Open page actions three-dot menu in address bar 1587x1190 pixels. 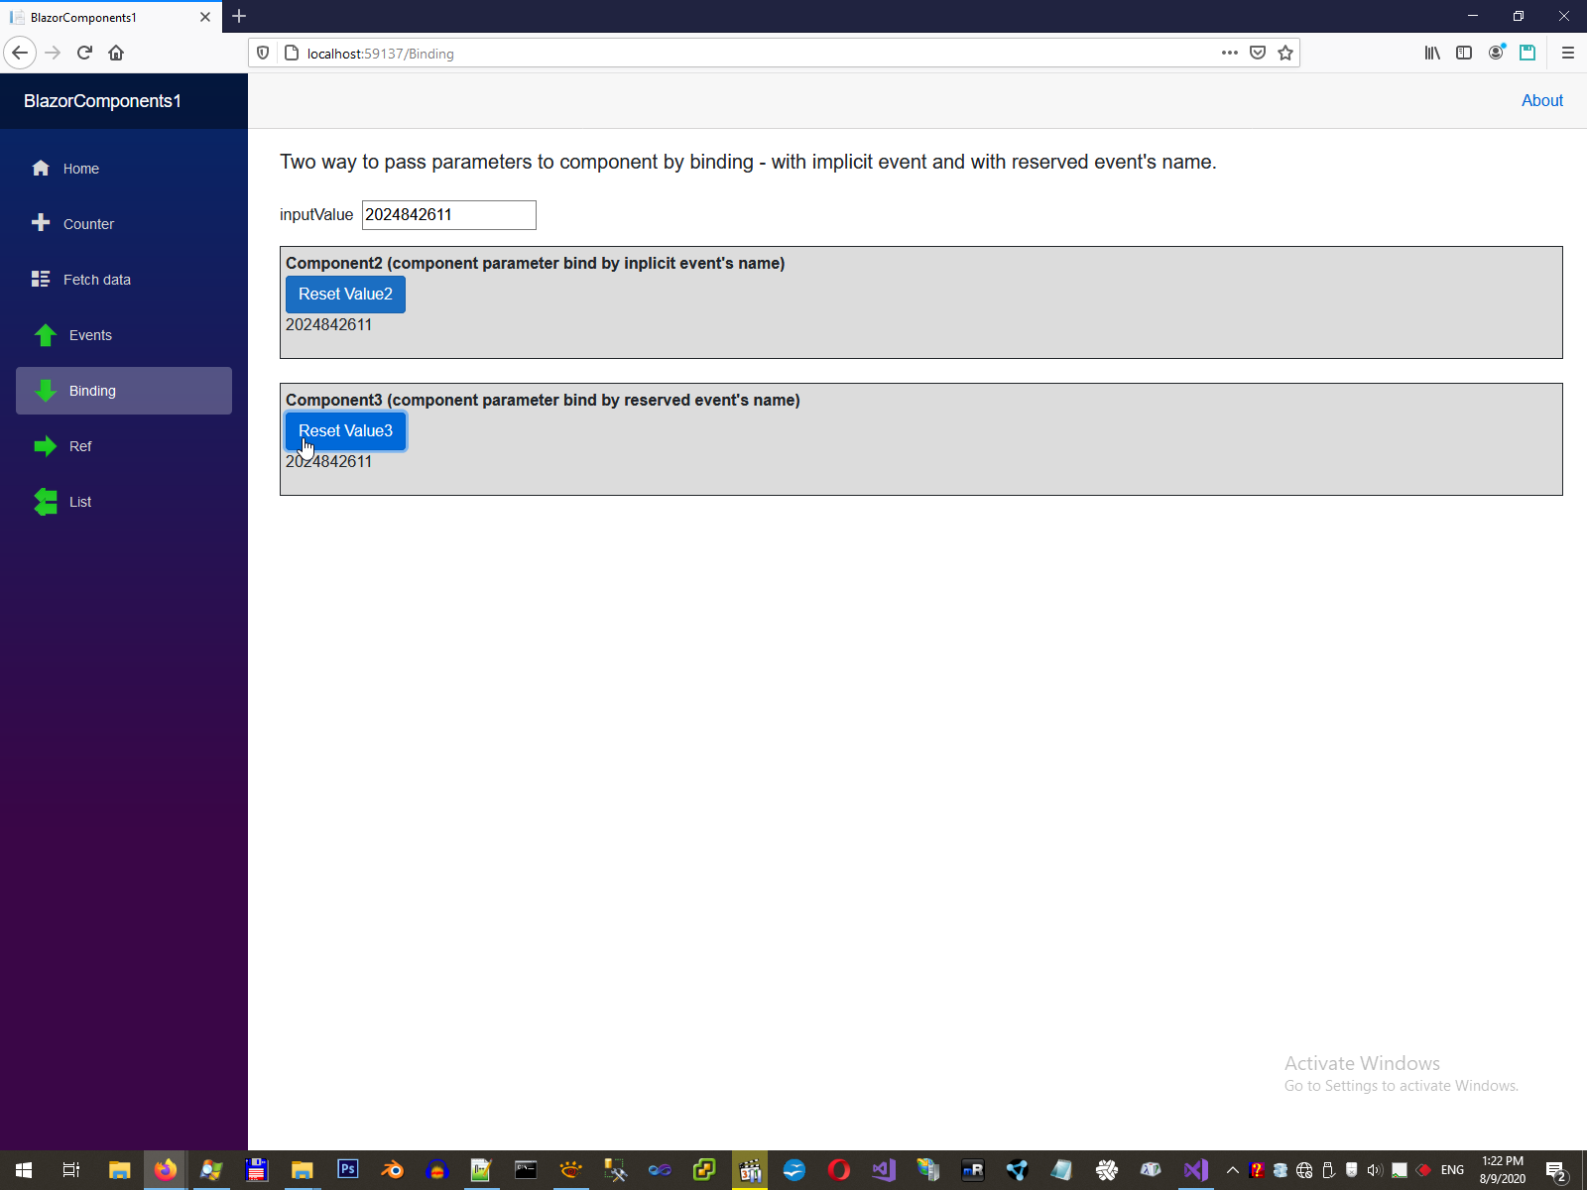click(x=1230, y=53)
